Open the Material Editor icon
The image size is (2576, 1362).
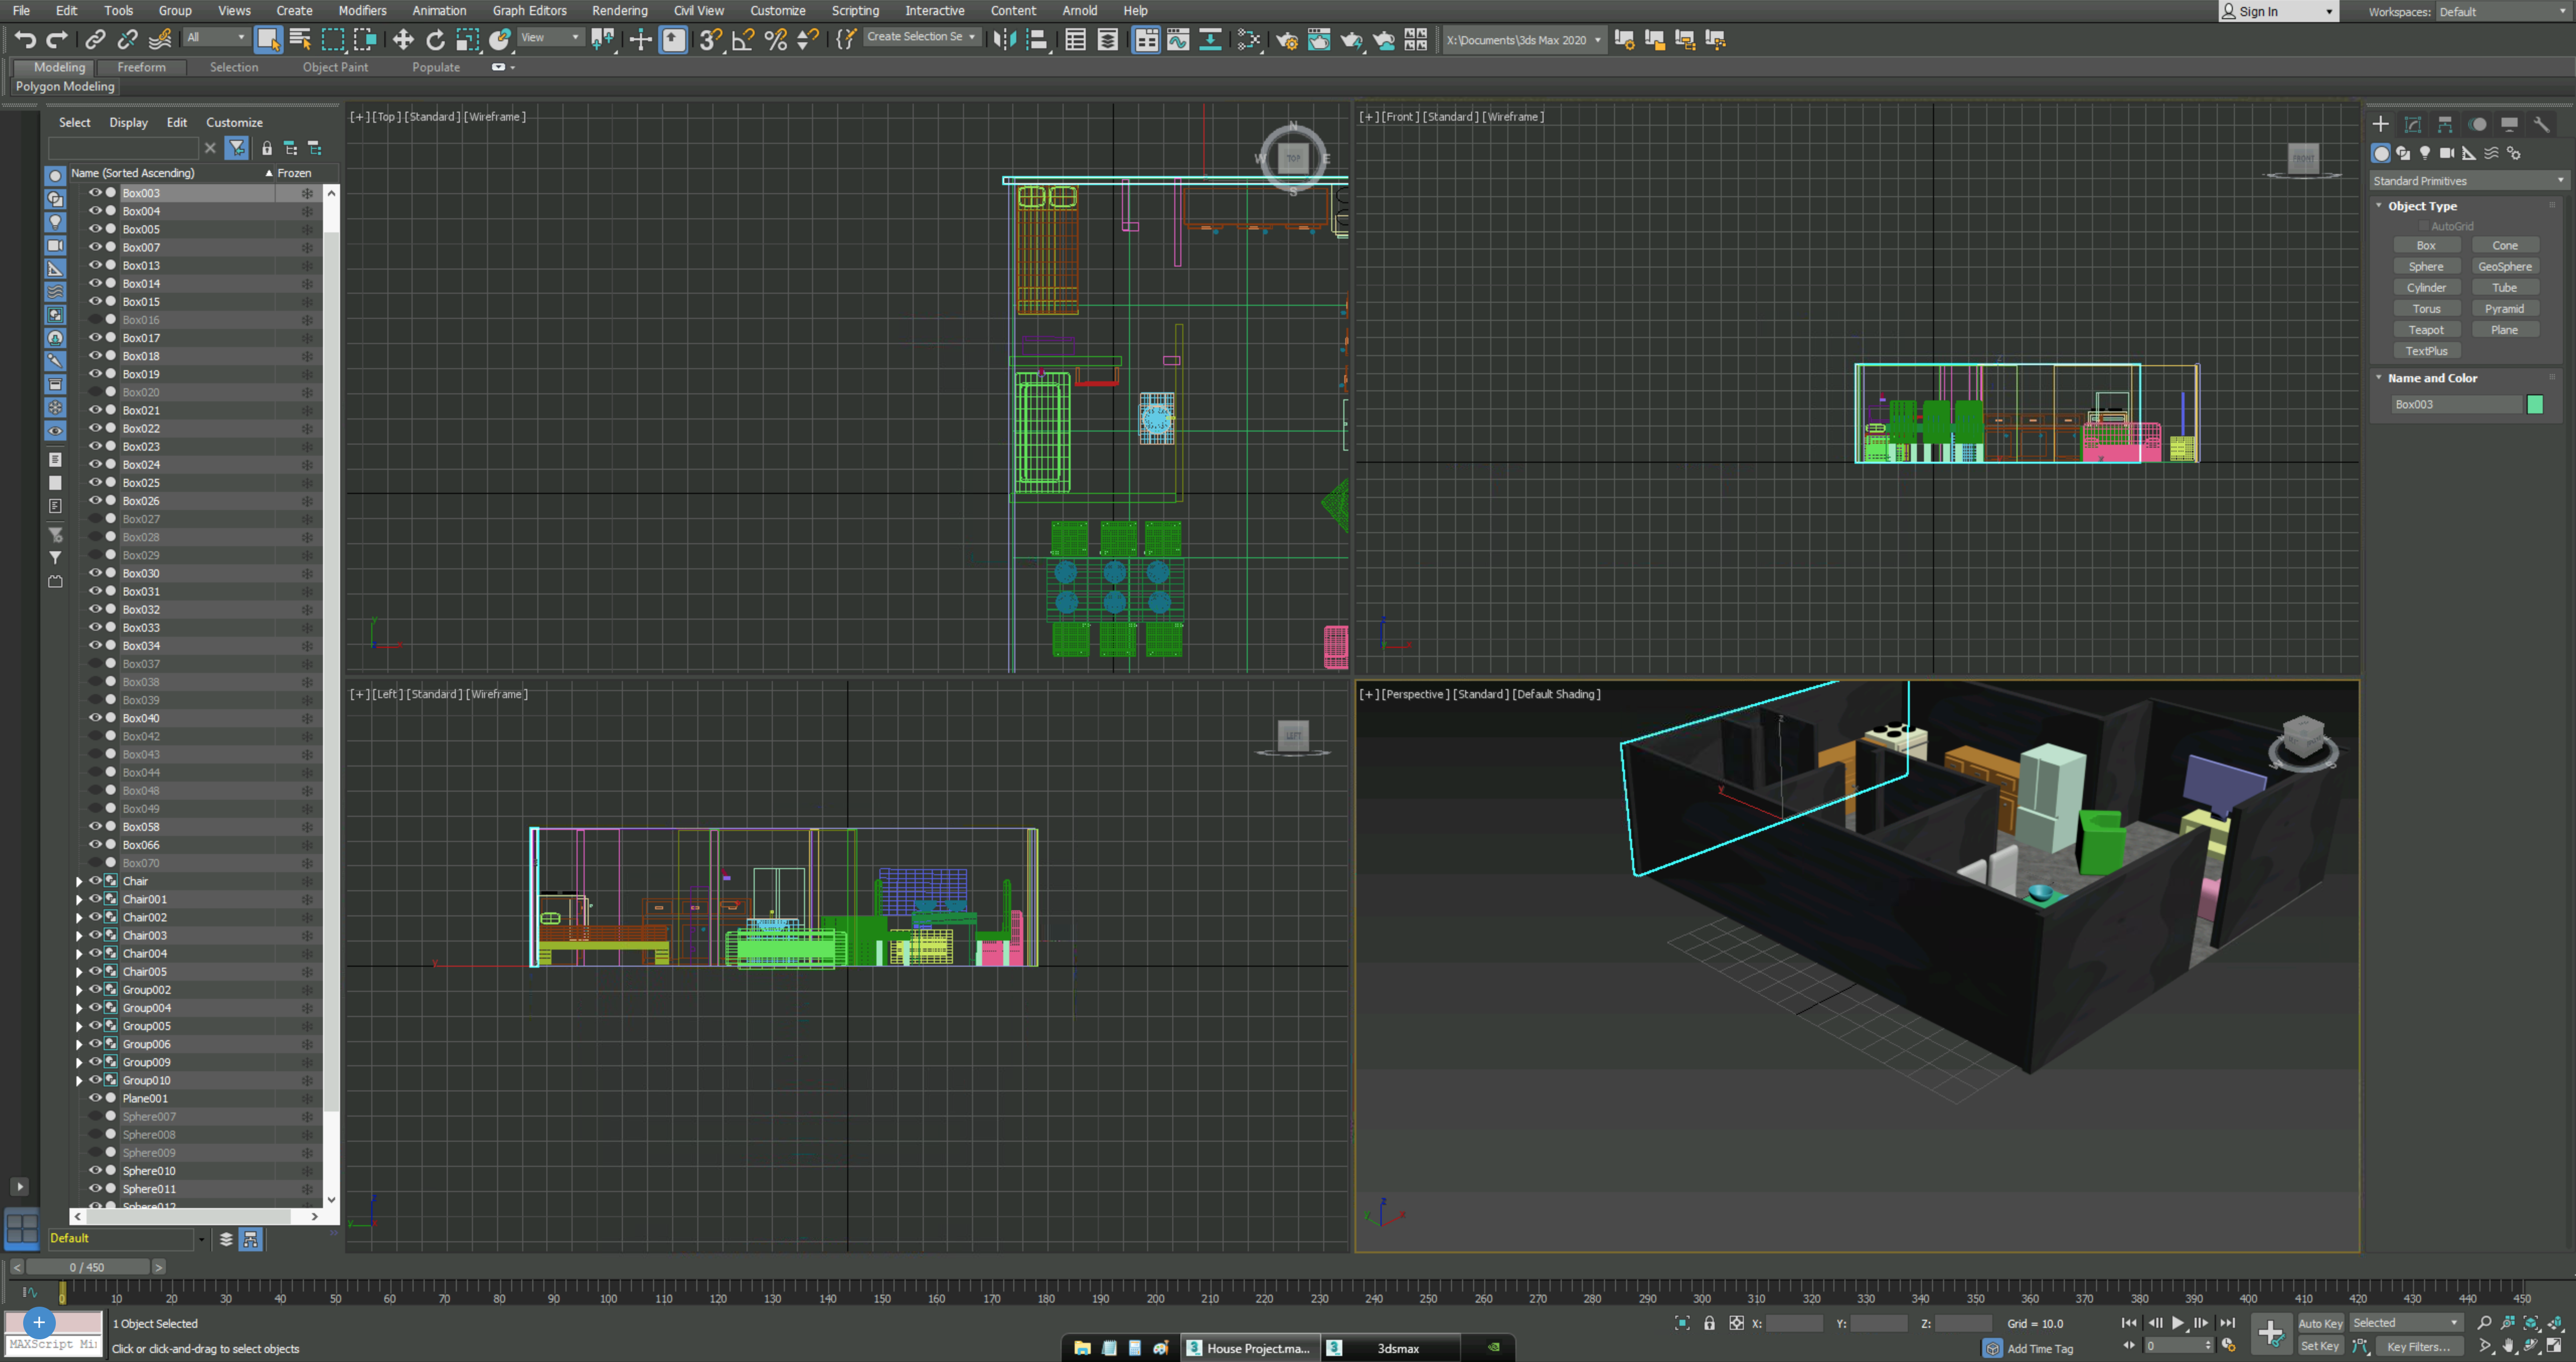tap(1249, 39)
